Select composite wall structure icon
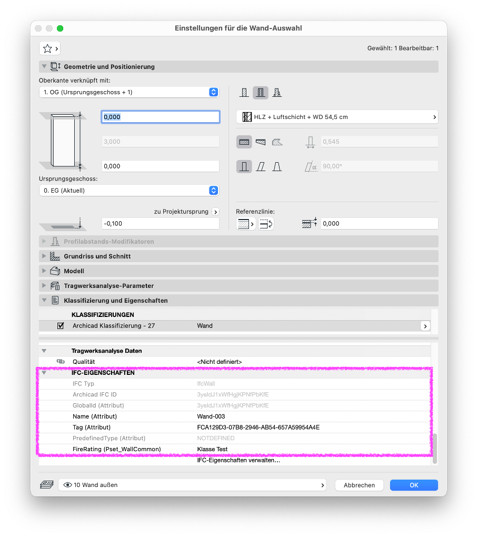 tap(261, 93)
